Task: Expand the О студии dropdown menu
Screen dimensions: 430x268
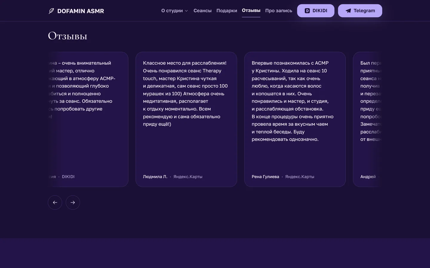Action: 175,11
